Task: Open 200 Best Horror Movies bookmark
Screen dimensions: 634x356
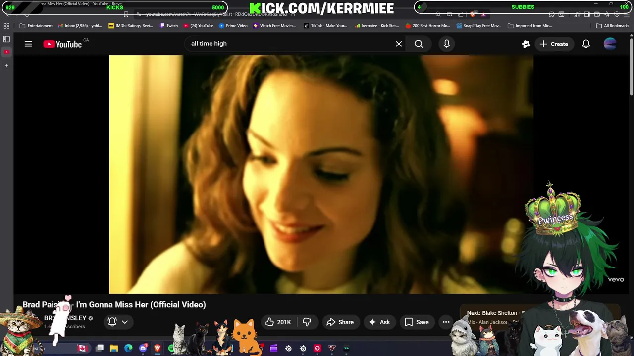Action: [428, 26]
